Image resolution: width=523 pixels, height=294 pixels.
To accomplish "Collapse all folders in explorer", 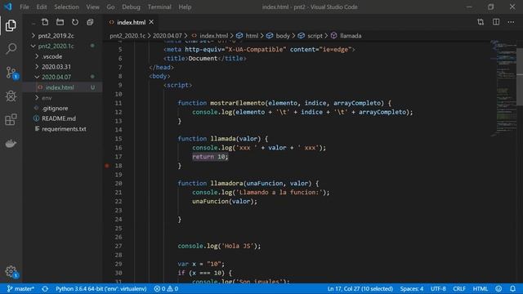I will (x=90, y=22).
